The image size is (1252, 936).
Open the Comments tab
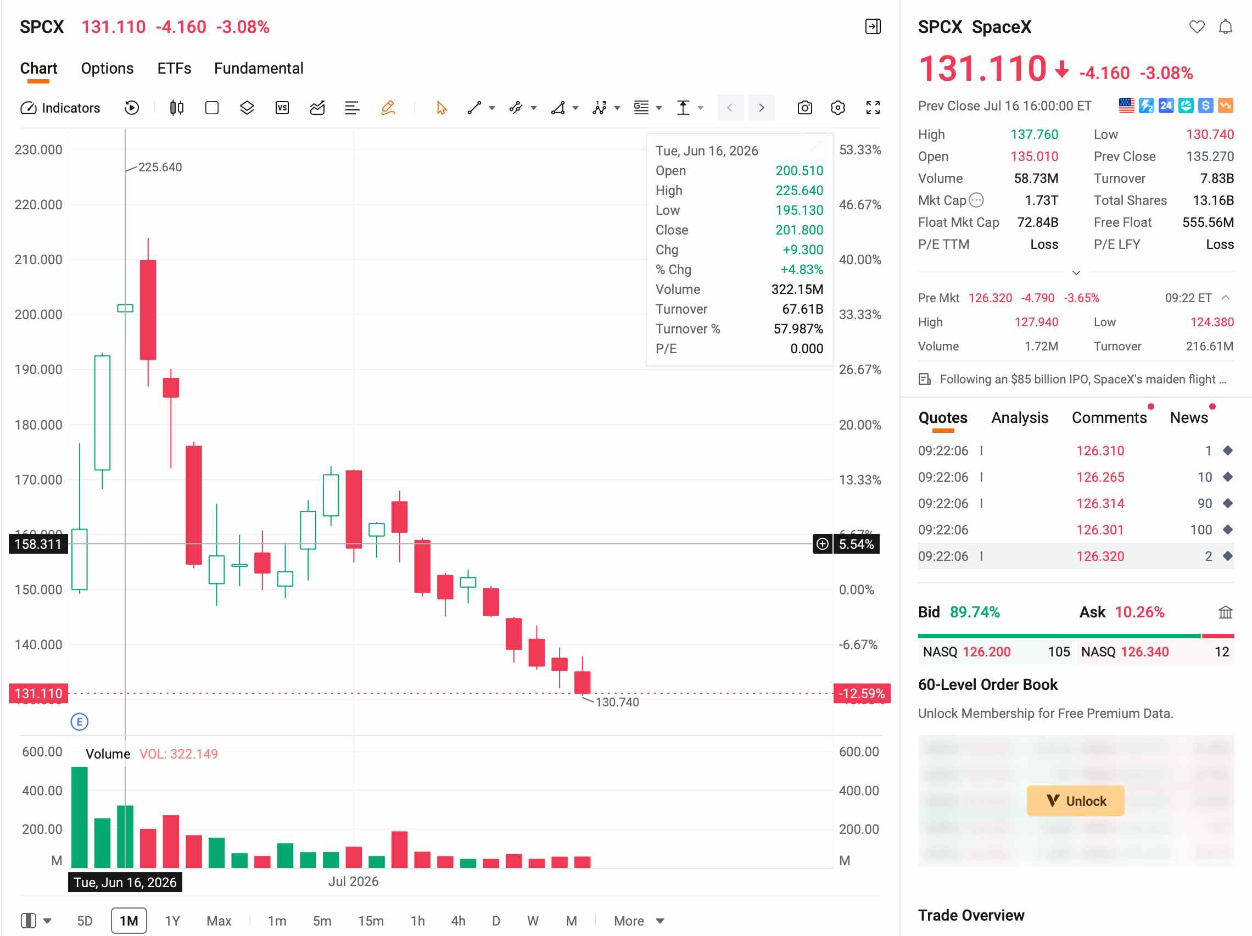(x=1109, y=418)
